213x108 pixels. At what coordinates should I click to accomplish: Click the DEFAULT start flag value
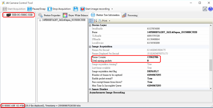(153, 71)
